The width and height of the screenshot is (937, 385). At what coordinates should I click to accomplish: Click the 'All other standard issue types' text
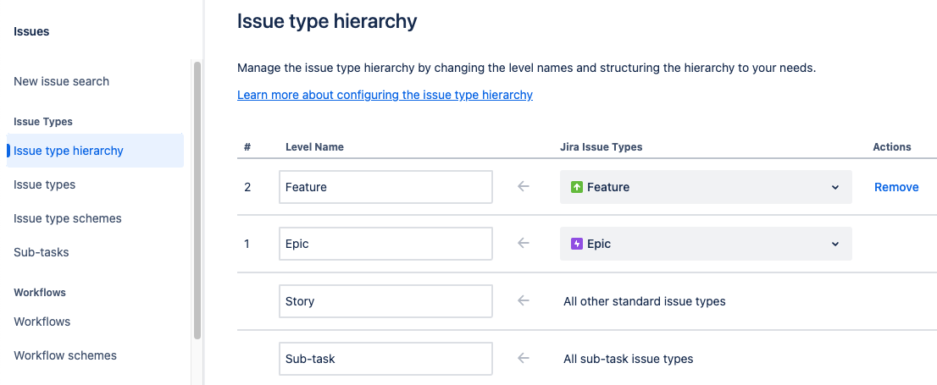(644, 301)
